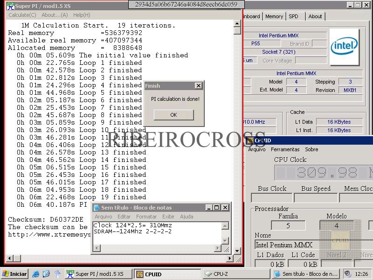Viewport: 373px width, 280px height.
Task: Click the line 'Checksum: D60372DE' in Super PI
Action: [45, 219]
